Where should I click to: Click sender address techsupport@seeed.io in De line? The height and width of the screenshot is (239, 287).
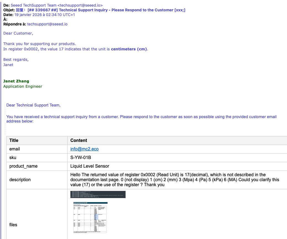coord(80,5)
